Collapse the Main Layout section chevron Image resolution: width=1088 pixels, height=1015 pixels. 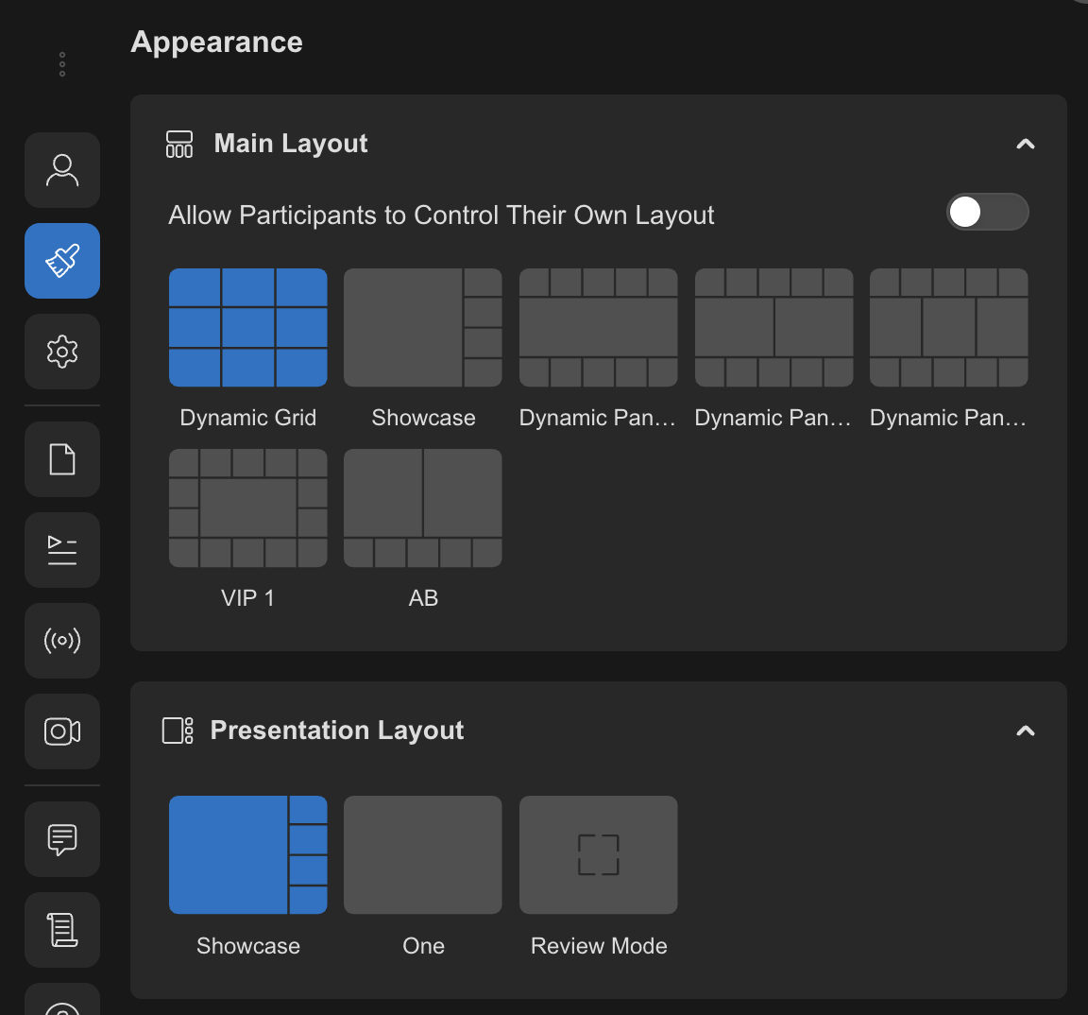tap(1026, 145)
